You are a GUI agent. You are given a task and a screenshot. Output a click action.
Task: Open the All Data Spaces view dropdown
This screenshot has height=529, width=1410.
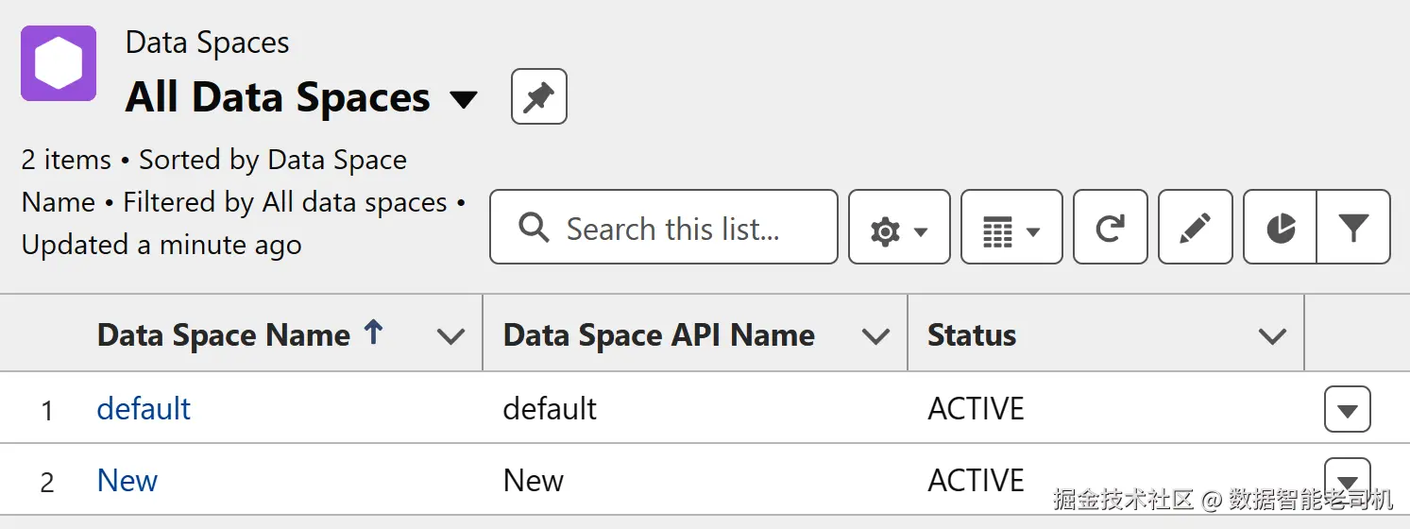coord(463,99)
